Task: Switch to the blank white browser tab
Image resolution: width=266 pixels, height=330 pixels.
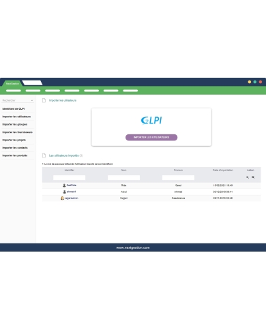Action: [x=32, y=82]
